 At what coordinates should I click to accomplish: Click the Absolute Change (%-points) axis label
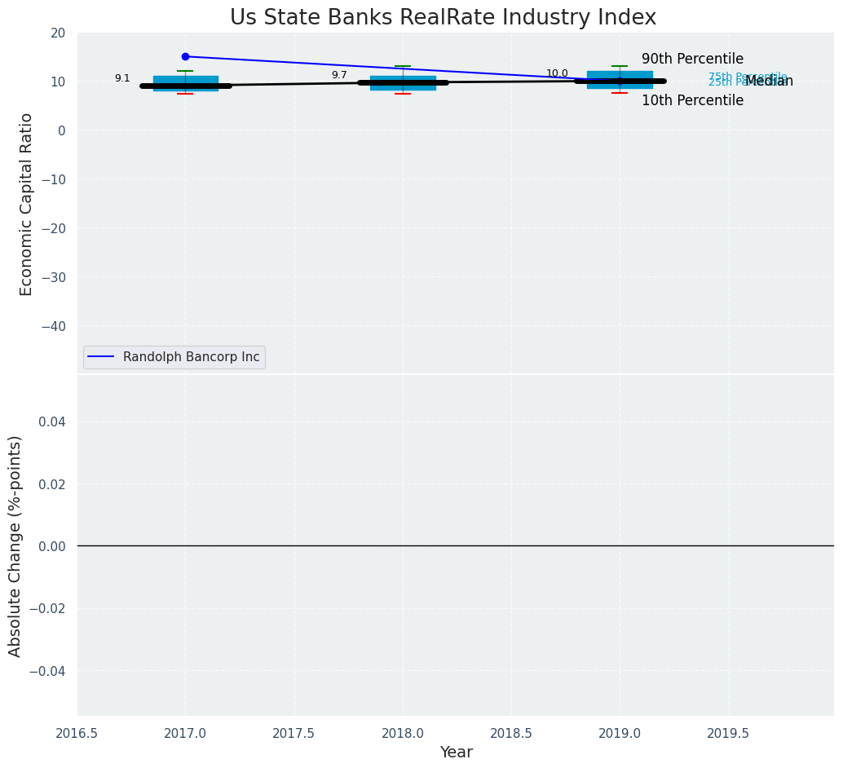pyautogui.click(x=15, y=545)
